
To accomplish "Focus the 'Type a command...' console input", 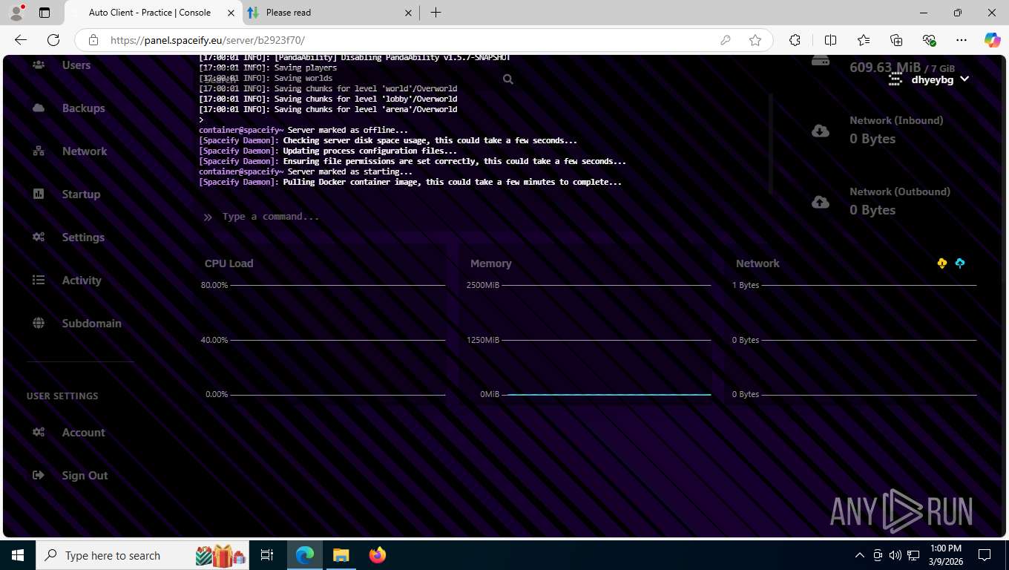I will pos(482,217).
